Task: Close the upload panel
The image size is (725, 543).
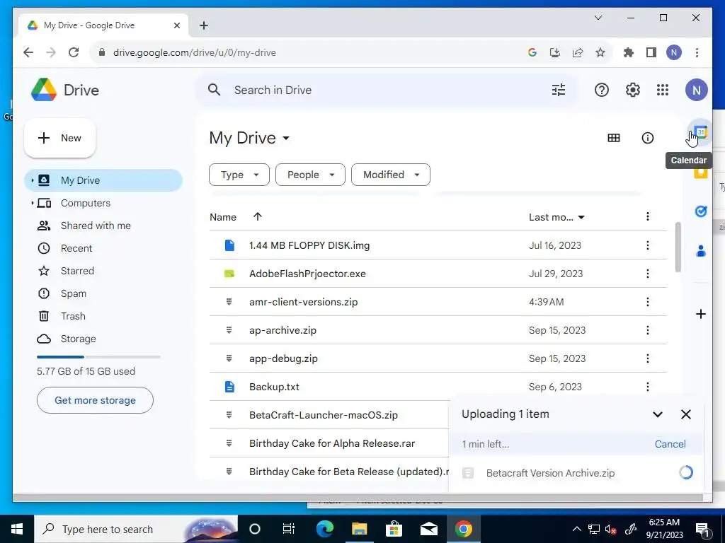Action: point(685,414)
